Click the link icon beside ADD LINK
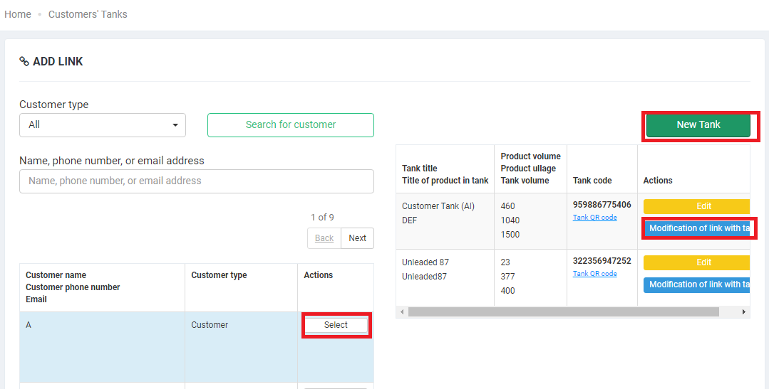The image size is (769, 389). tap(24, 62)
